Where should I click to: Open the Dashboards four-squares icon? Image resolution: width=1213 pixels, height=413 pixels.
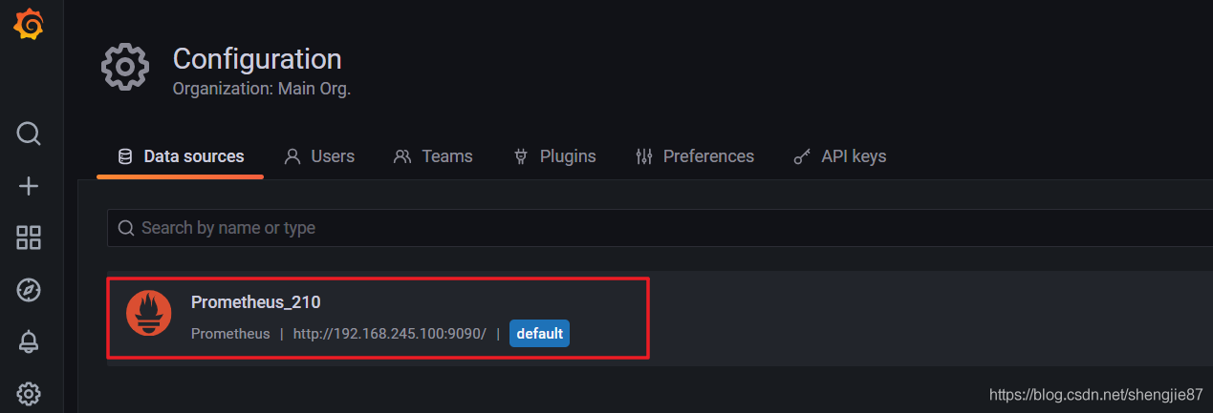point(29,238)
